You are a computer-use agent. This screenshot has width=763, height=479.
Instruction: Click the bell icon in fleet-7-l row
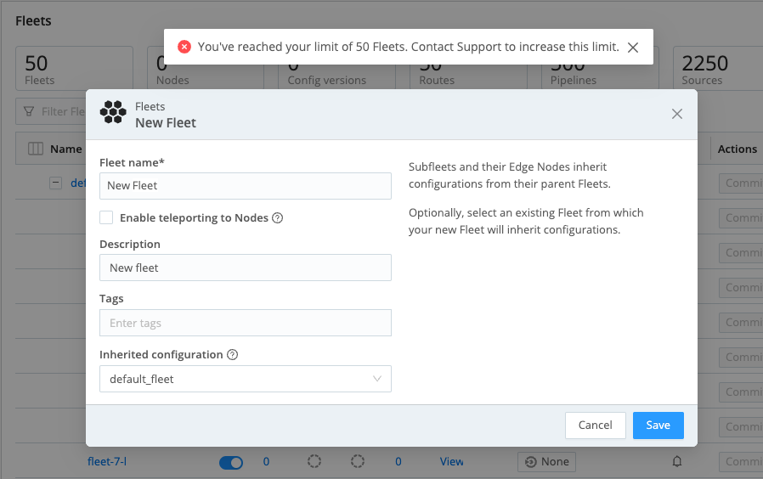pyautogui.click(x=677, y=462)
